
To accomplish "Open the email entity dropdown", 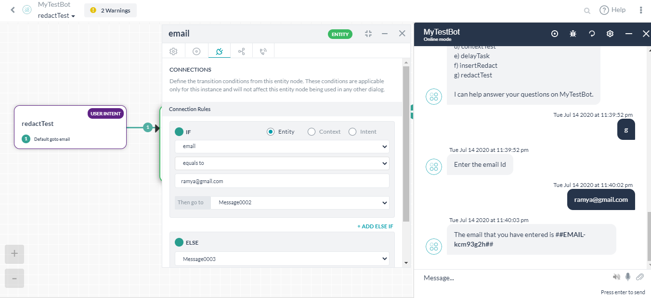I will click(282, 147).
